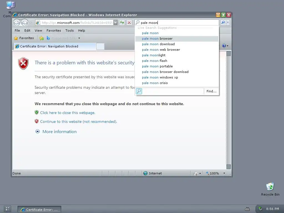
Task: Click the Refresh page icon
Action: pos(122,22)
